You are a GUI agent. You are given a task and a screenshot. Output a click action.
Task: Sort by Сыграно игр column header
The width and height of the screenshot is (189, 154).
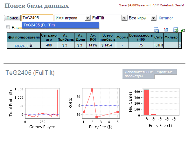49,37
